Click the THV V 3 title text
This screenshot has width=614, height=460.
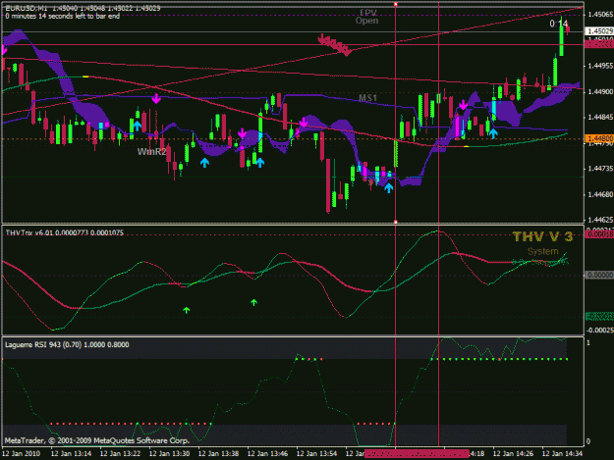click(x=542, y=236)
